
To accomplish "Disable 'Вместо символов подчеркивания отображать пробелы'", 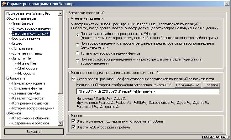I will (x=73, y=121).
